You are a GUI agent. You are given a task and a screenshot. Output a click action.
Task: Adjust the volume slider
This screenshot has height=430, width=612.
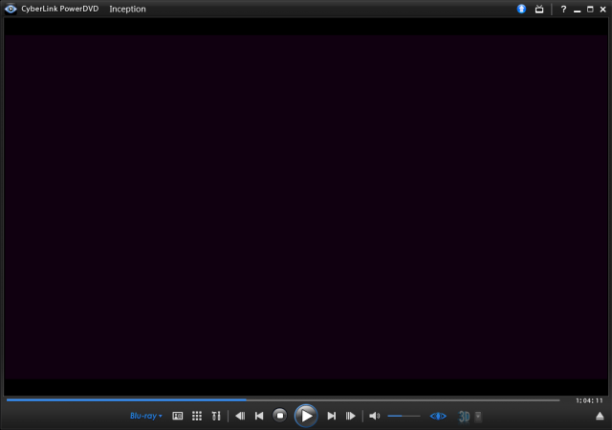(404, 416)
